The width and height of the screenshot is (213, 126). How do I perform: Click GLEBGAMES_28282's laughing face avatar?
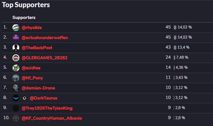16,58
